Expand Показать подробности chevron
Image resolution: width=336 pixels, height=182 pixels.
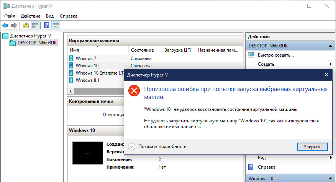131,146
